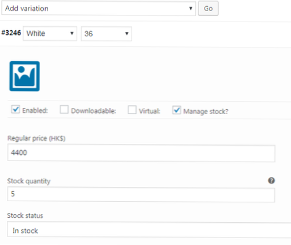Click the Stock status label
Image resolution: width=291 pixels, height=245 pixels.
(25, 215)
